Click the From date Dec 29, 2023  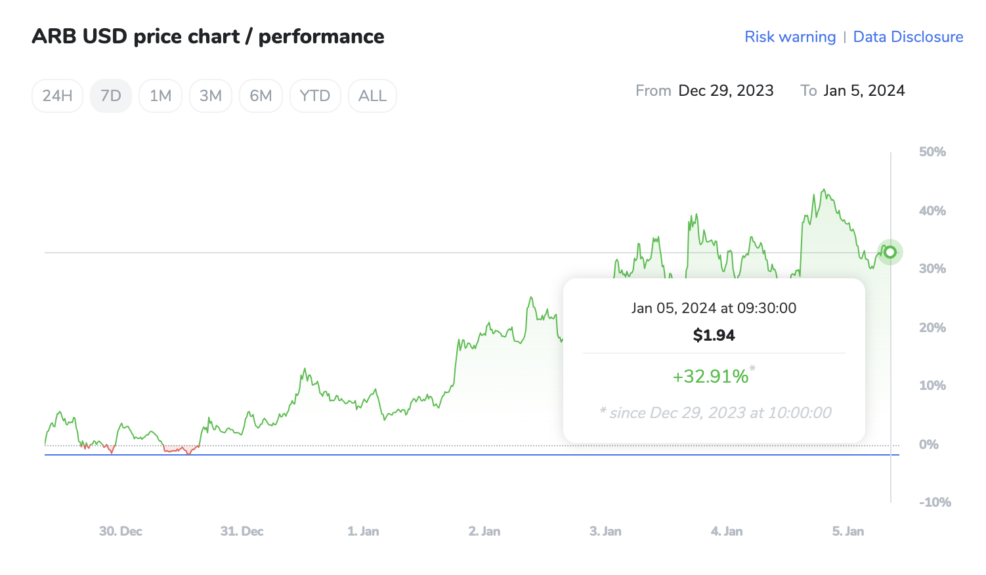pyautogui.click(x=725, y=91)
